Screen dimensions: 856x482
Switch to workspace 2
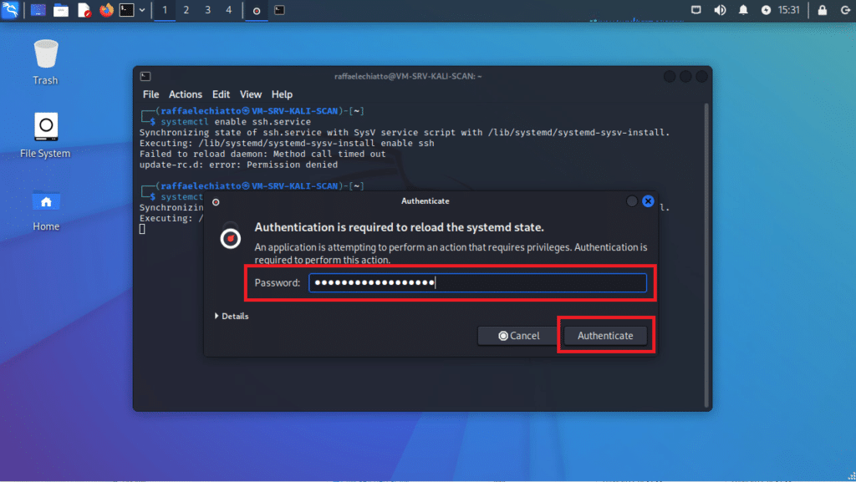pyautogui.click(x=186, y=10)
